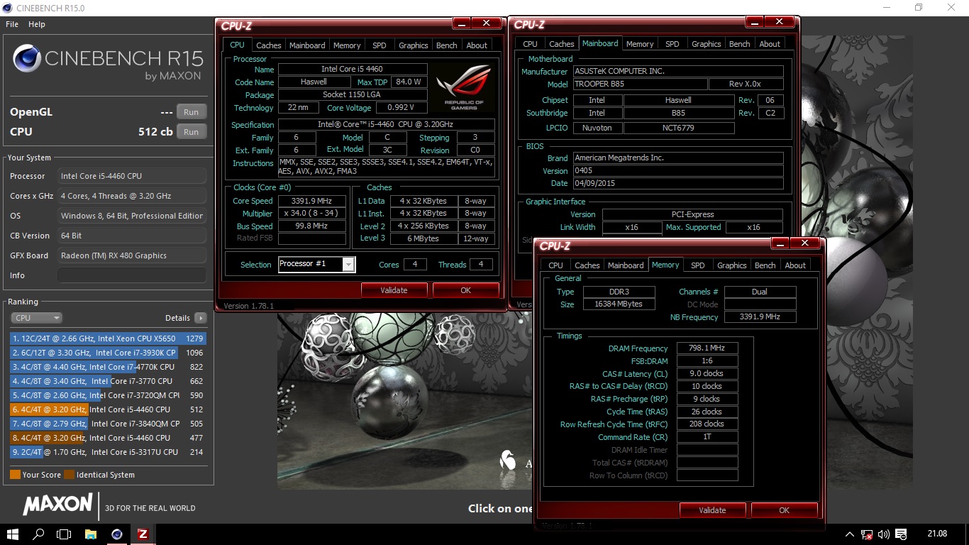Screen dimensions: 969x545
Task: Select CPU-Z icon in the taskbar
Action: click(x=143, y=534)
